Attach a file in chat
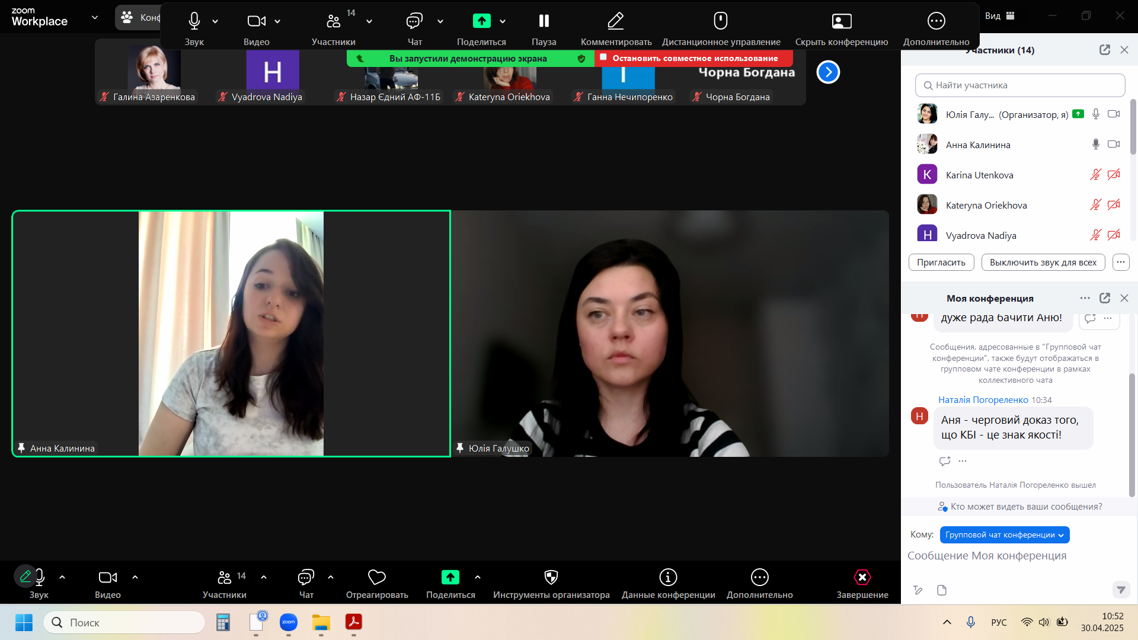 [942, 590]
